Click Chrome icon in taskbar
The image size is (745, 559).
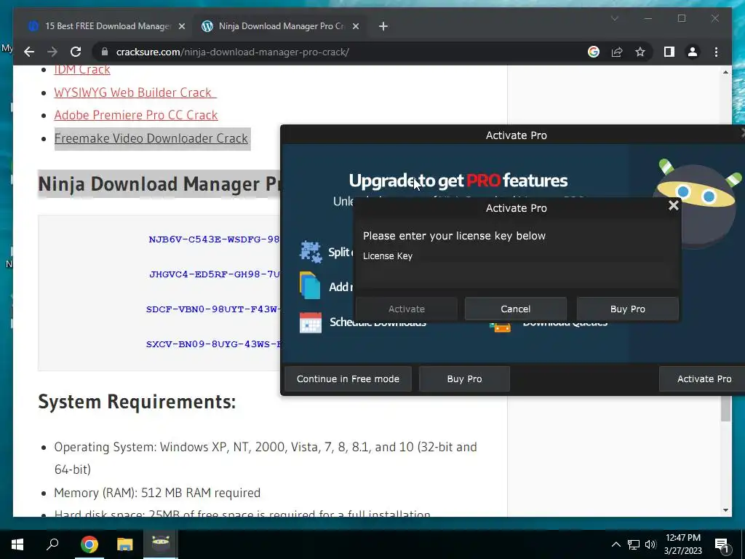(x=89, y=544)
